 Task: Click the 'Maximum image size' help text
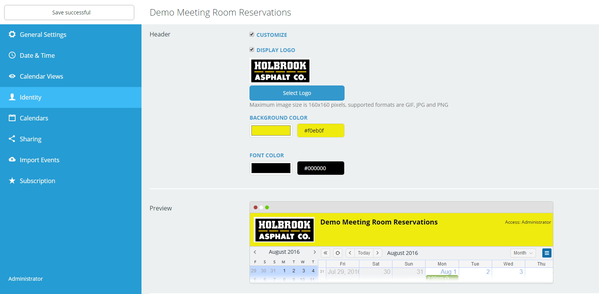click(349, 105)
